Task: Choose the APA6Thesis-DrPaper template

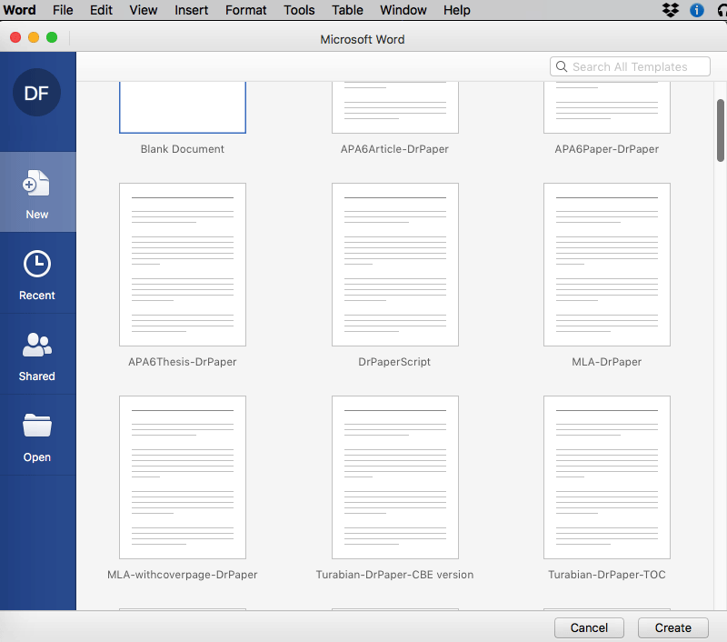Action: tap(183, 265)
